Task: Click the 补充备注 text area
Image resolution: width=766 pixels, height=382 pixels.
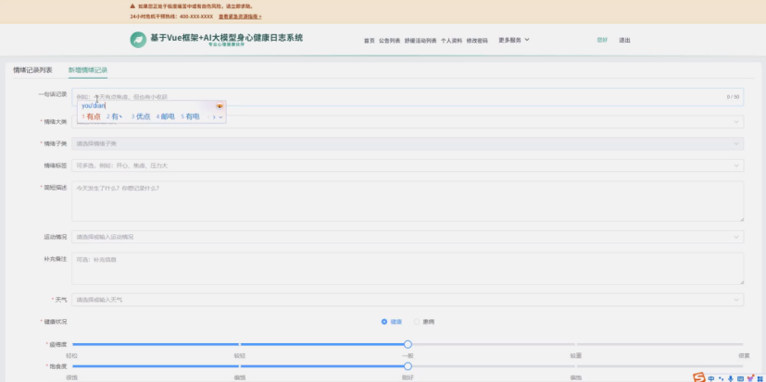Action: [x=408, y=268]
